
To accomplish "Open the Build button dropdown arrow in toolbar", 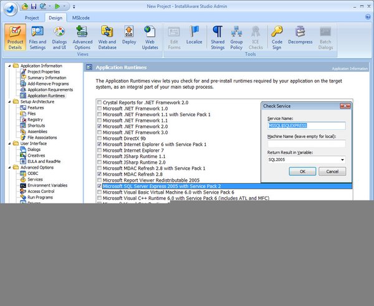I will pyautogui.click(x=50, y=6).
